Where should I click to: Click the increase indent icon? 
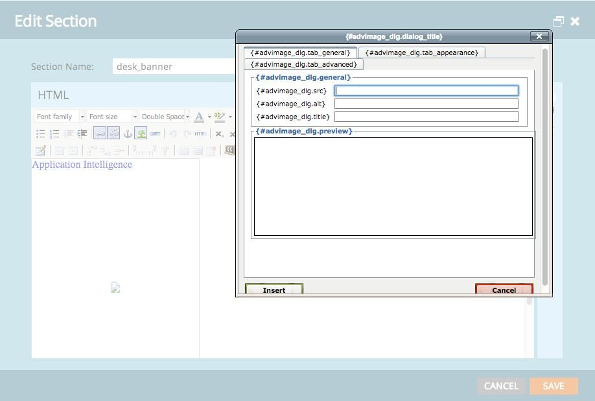(82, 133)
